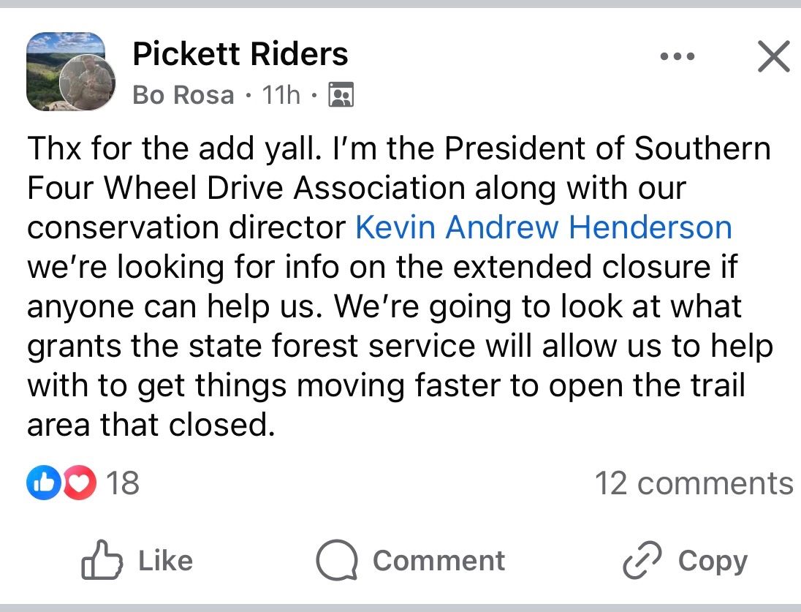801x612 pixels.
Task: Tap the speech bubble Comment icon
Action: point(337,561)
